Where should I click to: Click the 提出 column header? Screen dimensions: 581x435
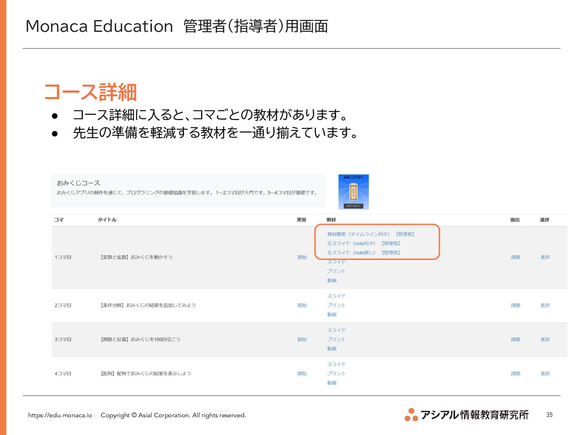point(515,220)
